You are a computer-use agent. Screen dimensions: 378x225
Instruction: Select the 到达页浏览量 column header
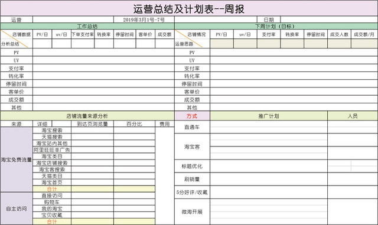click(x=92, y=124)
